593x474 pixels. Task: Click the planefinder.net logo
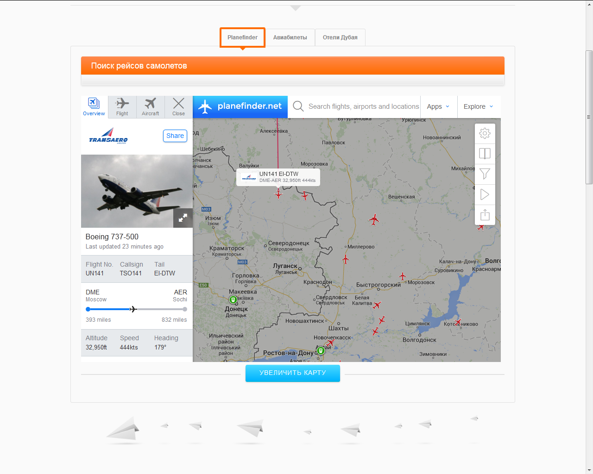pyautogui.click(x=240, y=106)
